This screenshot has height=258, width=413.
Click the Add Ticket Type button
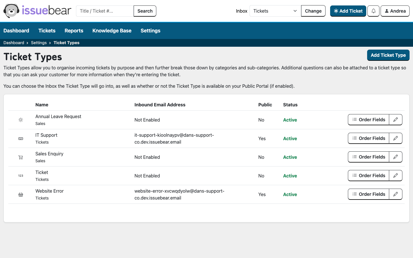tap(388, 55)
